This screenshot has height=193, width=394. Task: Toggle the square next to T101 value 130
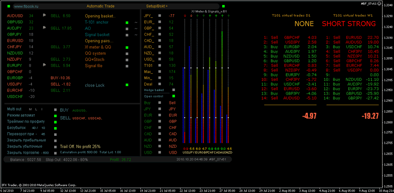(x=160, y=65)
